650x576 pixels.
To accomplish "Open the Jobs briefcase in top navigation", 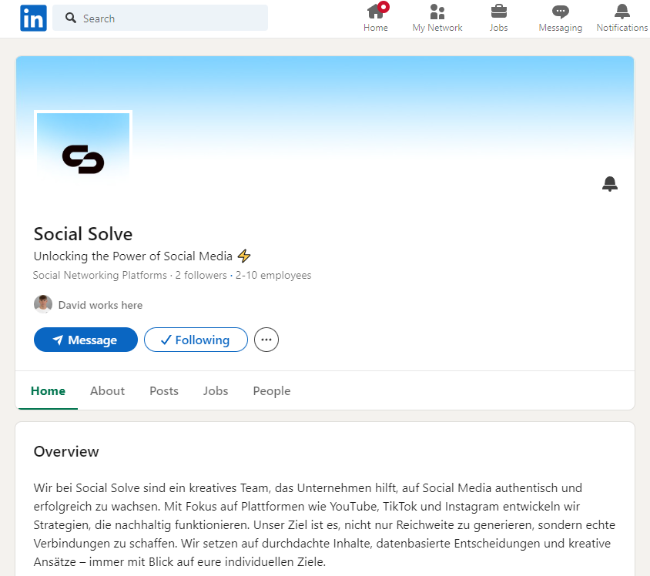I will pyautogui.click(x=499, y=18).
